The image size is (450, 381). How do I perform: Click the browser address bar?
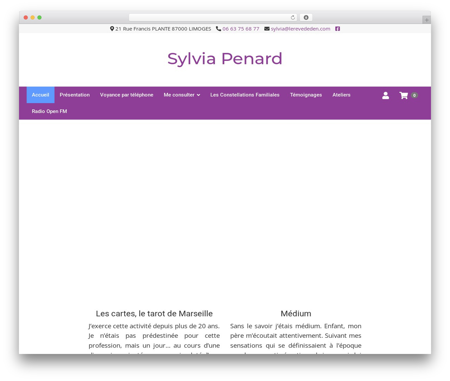213,18
